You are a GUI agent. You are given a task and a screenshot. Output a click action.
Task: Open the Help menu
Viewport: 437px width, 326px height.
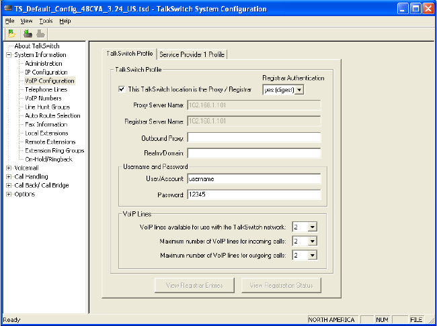coord(65,21)
